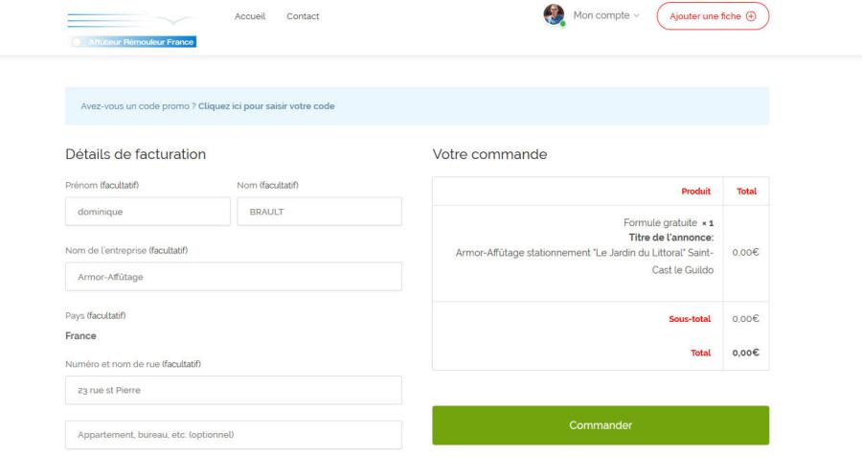This screenshot has height=457, width=862.
Task: Focus the Prénom field containing dominique
Action: coord(147,212)
